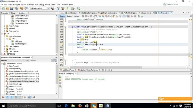Close the Output - Lab2 (run) tab
The width and height of the screenshot is (193, 108).
click(x=76, y=74)
